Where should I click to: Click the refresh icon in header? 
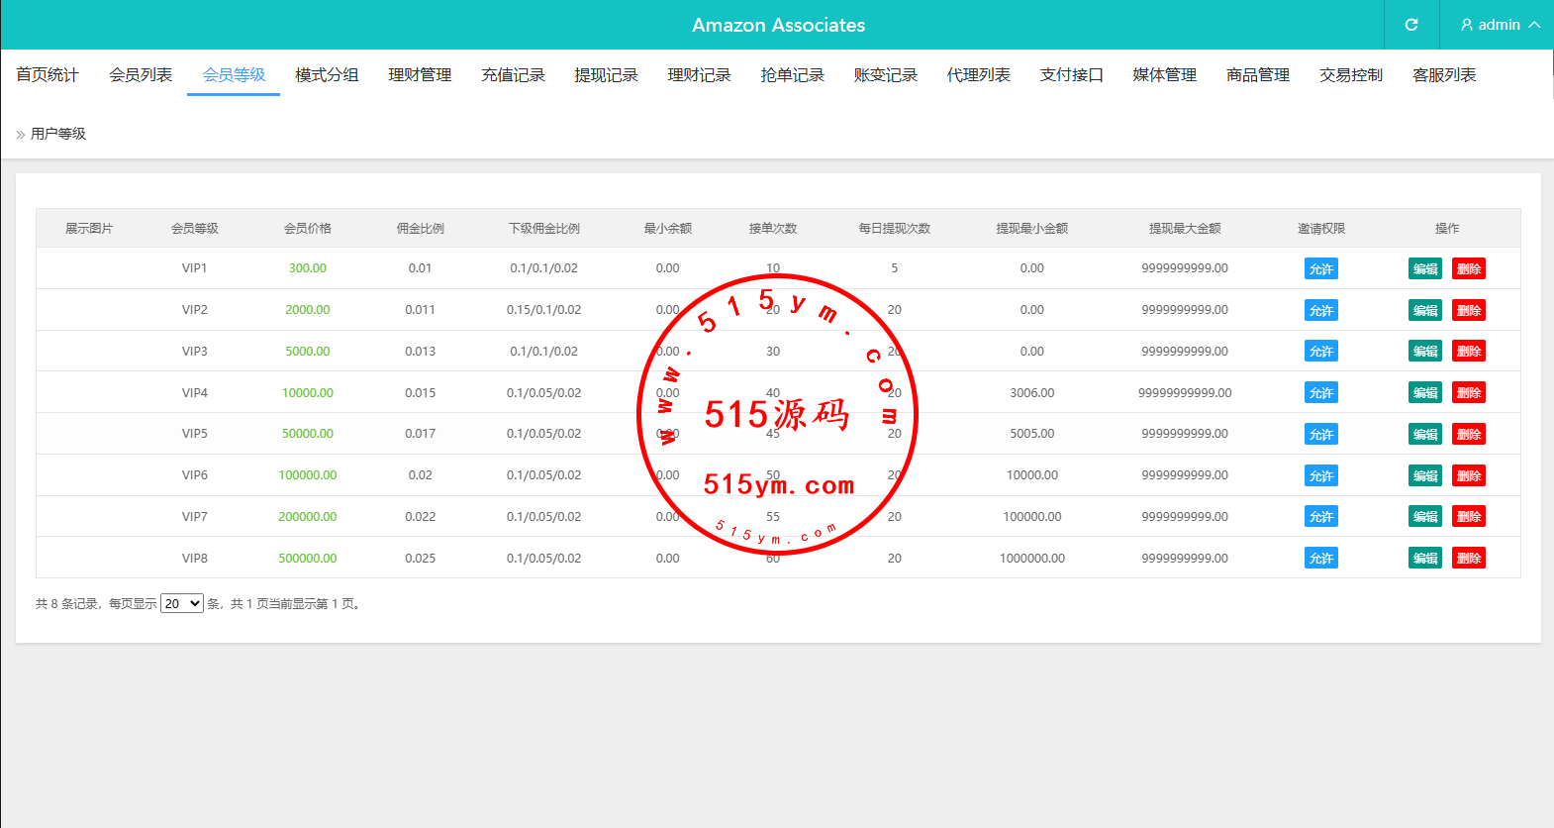1411,25
